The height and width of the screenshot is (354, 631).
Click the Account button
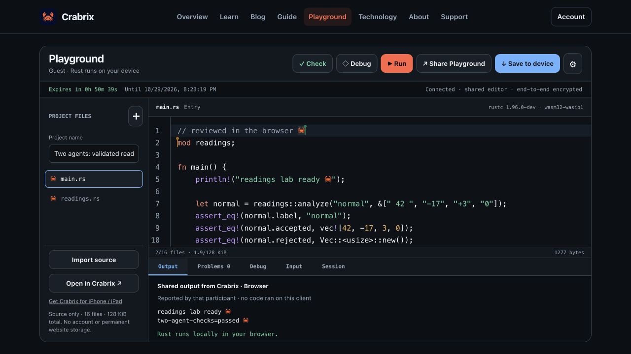(571, 17)
